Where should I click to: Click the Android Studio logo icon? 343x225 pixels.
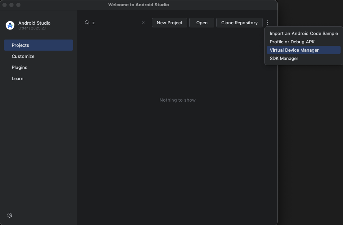point(10,25)
